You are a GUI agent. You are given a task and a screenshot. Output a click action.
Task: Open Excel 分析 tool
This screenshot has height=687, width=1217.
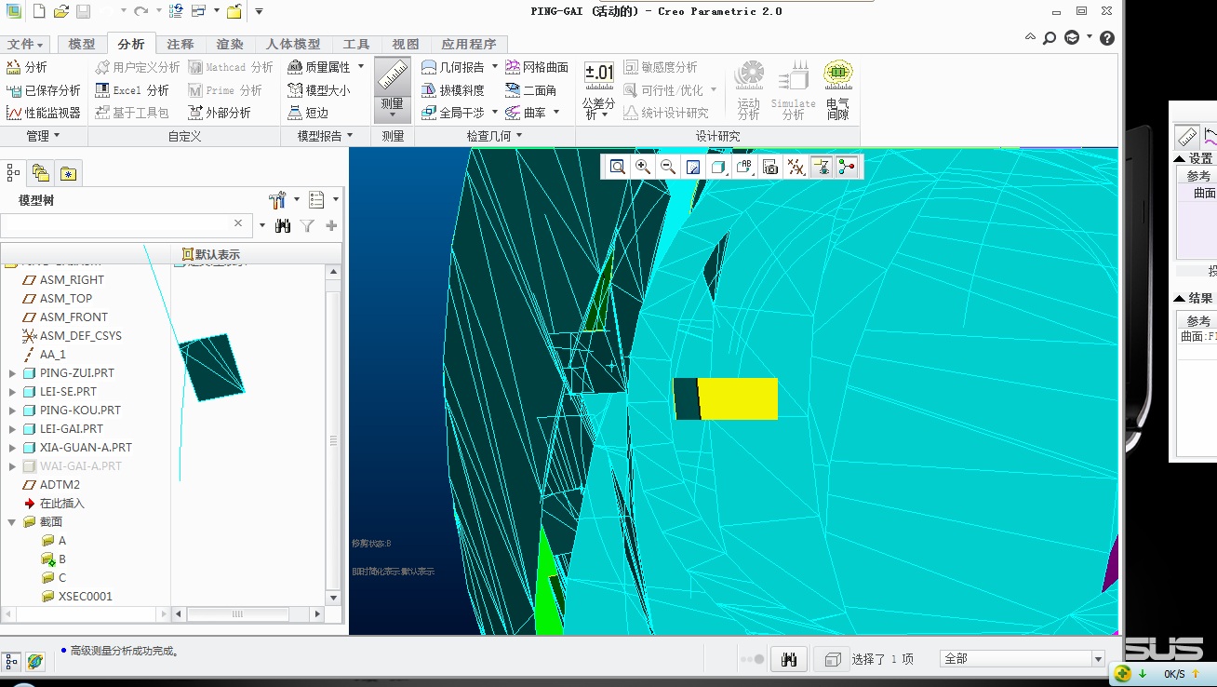[131, 90]
